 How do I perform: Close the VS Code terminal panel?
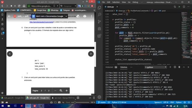188,67
